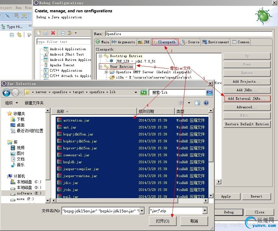Close the Jar Selection dialog
278x231 pixels.
210,83
